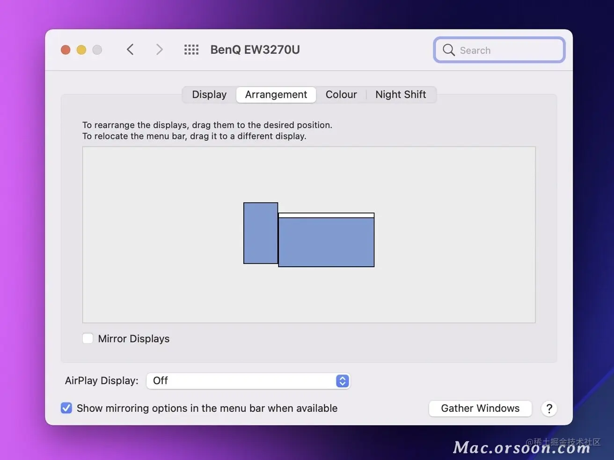Go forward with the right chevron
The height and width of the screenshot is (460, 614).
click(x=160, y=50)
